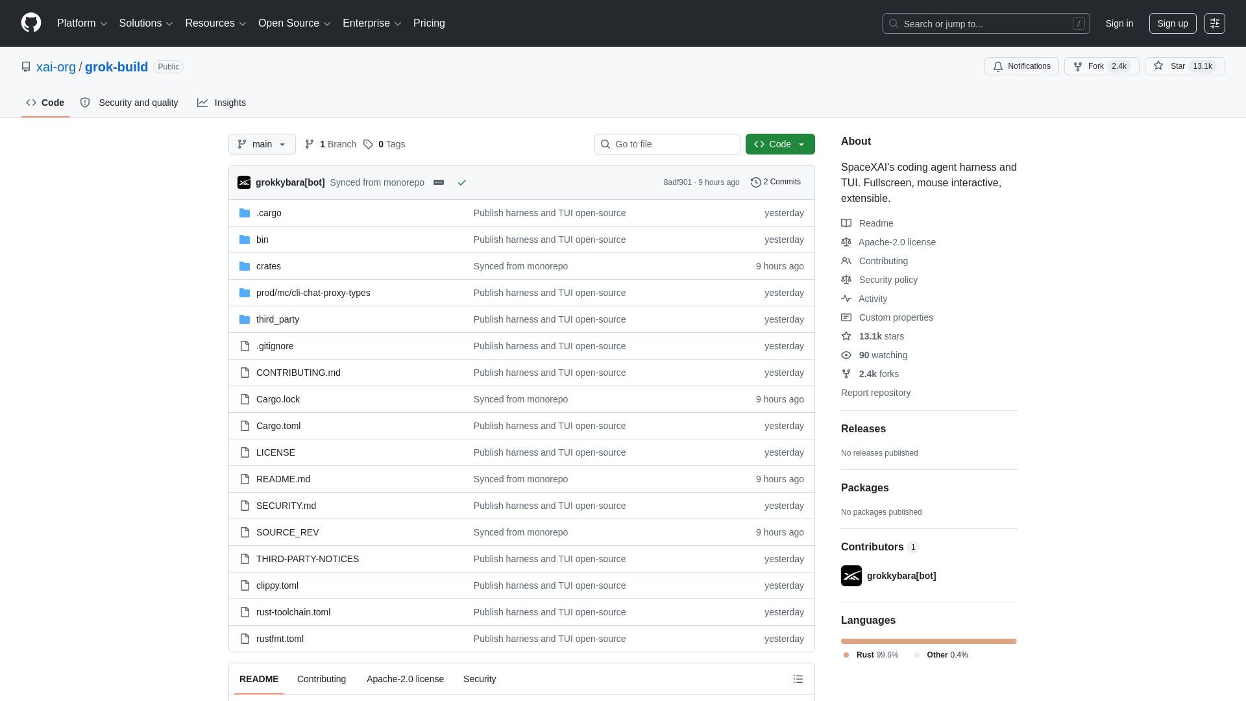Click the bell icon in Notifications button
Screen dimensions: 1246x701
[x=998, y=67]
